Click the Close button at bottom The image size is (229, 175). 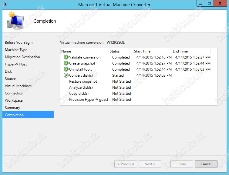point(182,164)
